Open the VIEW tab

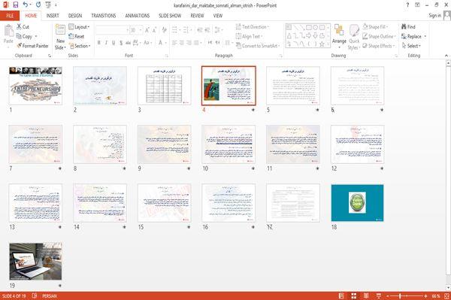tap(218, 16)
